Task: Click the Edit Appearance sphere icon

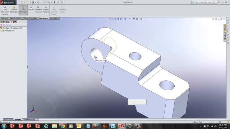Action: pos(134,19)
